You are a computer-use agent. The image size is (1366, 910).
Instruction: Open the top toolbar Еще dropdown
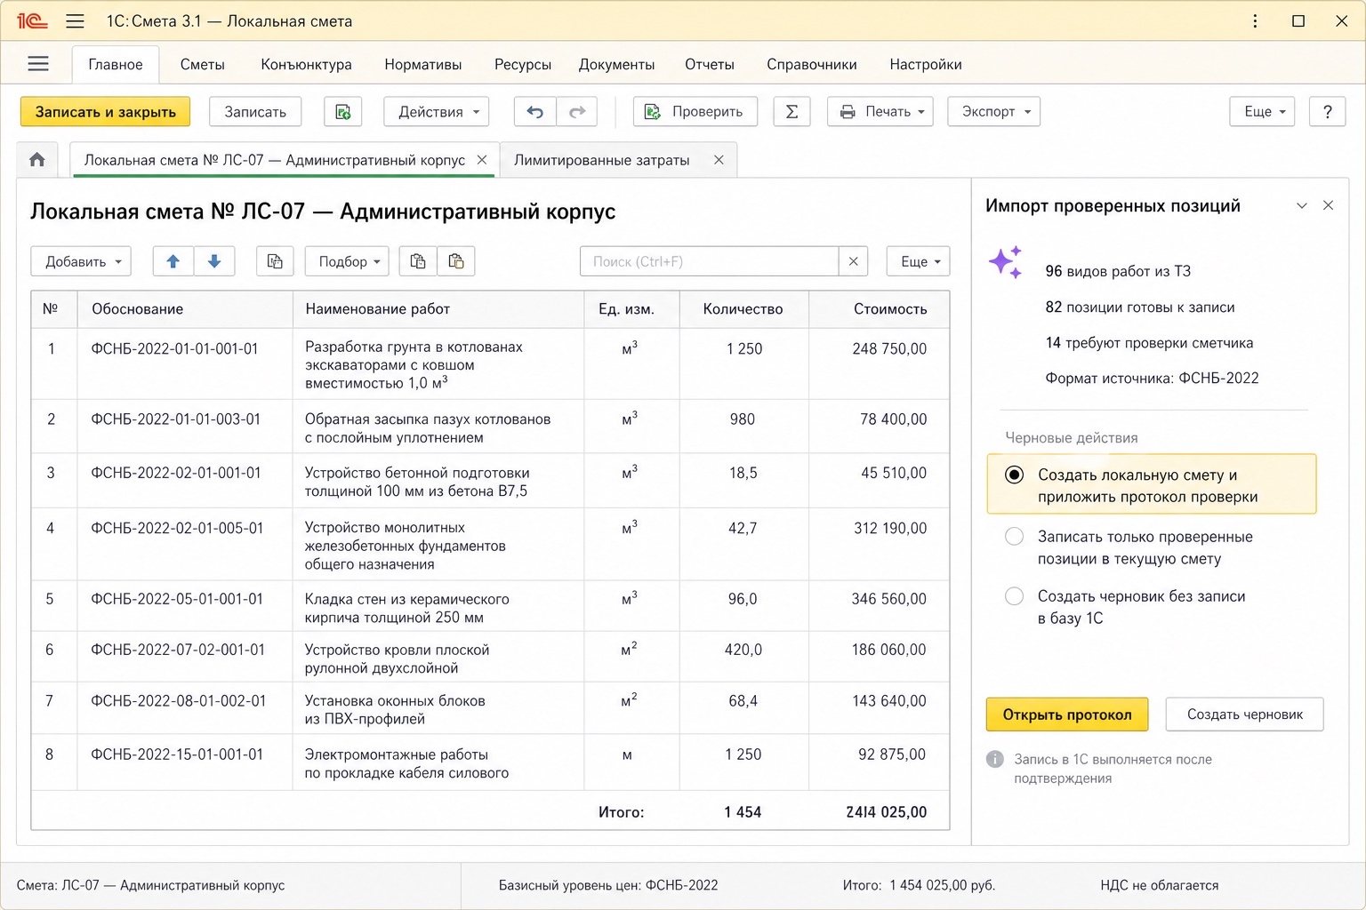click(x=1263, y=111)
